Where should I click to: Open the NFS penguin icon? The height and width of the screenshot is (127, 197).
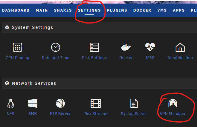[10, 103]
